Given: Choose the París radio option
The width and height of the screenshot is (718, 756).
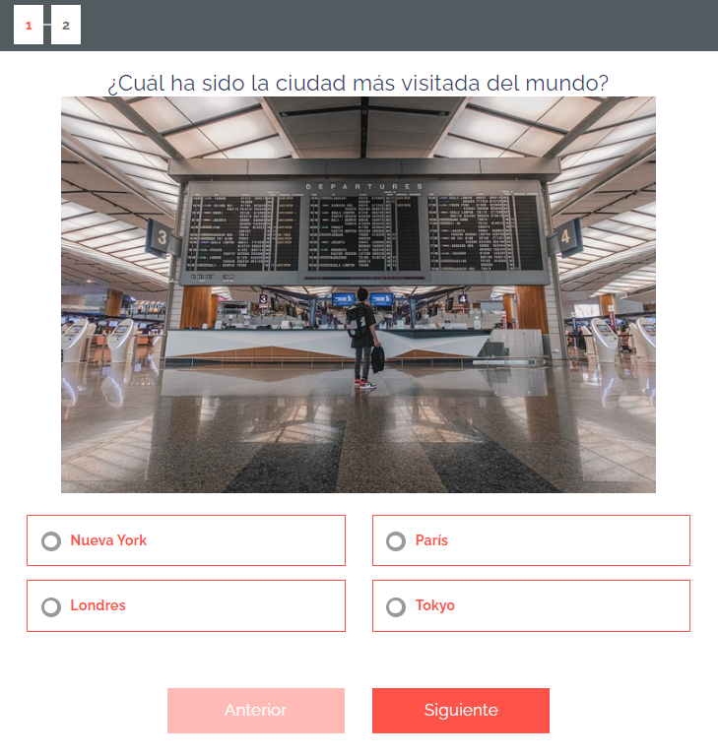Looking at the screenshot, I should pyautogui.click(x=396, y=541).
